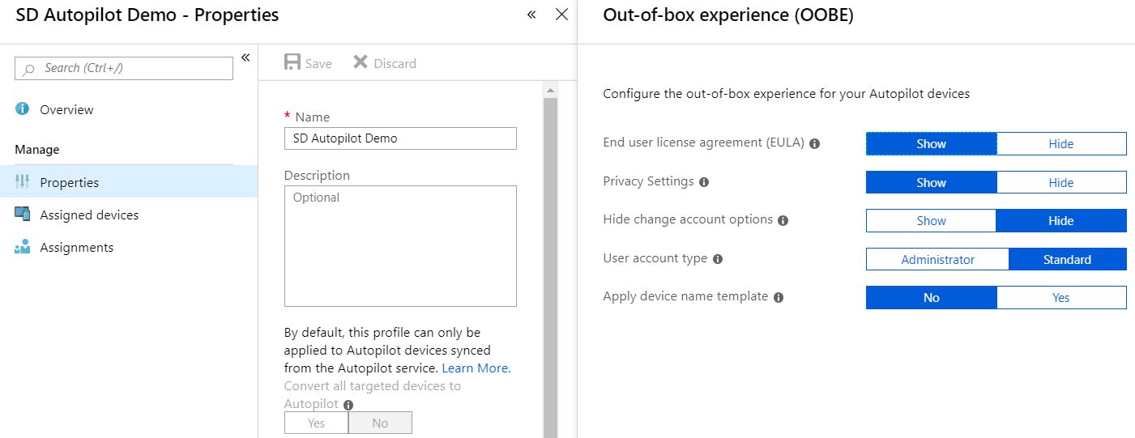
Task: Collapse the sidebar menu with chevron
Action: coord(245,57)
